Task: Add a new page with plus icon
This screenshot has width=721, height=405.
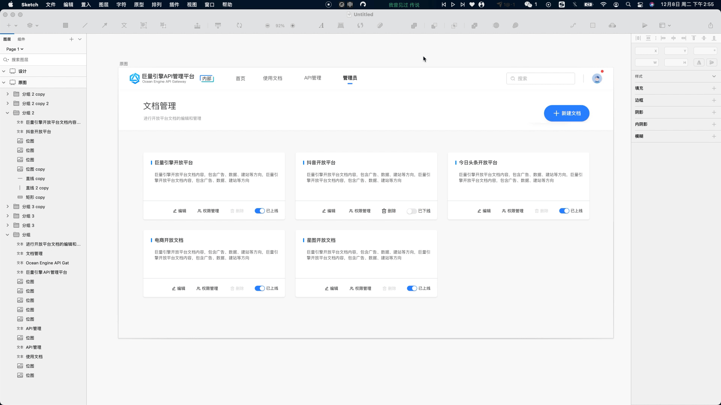Action: tap(71, 39)
